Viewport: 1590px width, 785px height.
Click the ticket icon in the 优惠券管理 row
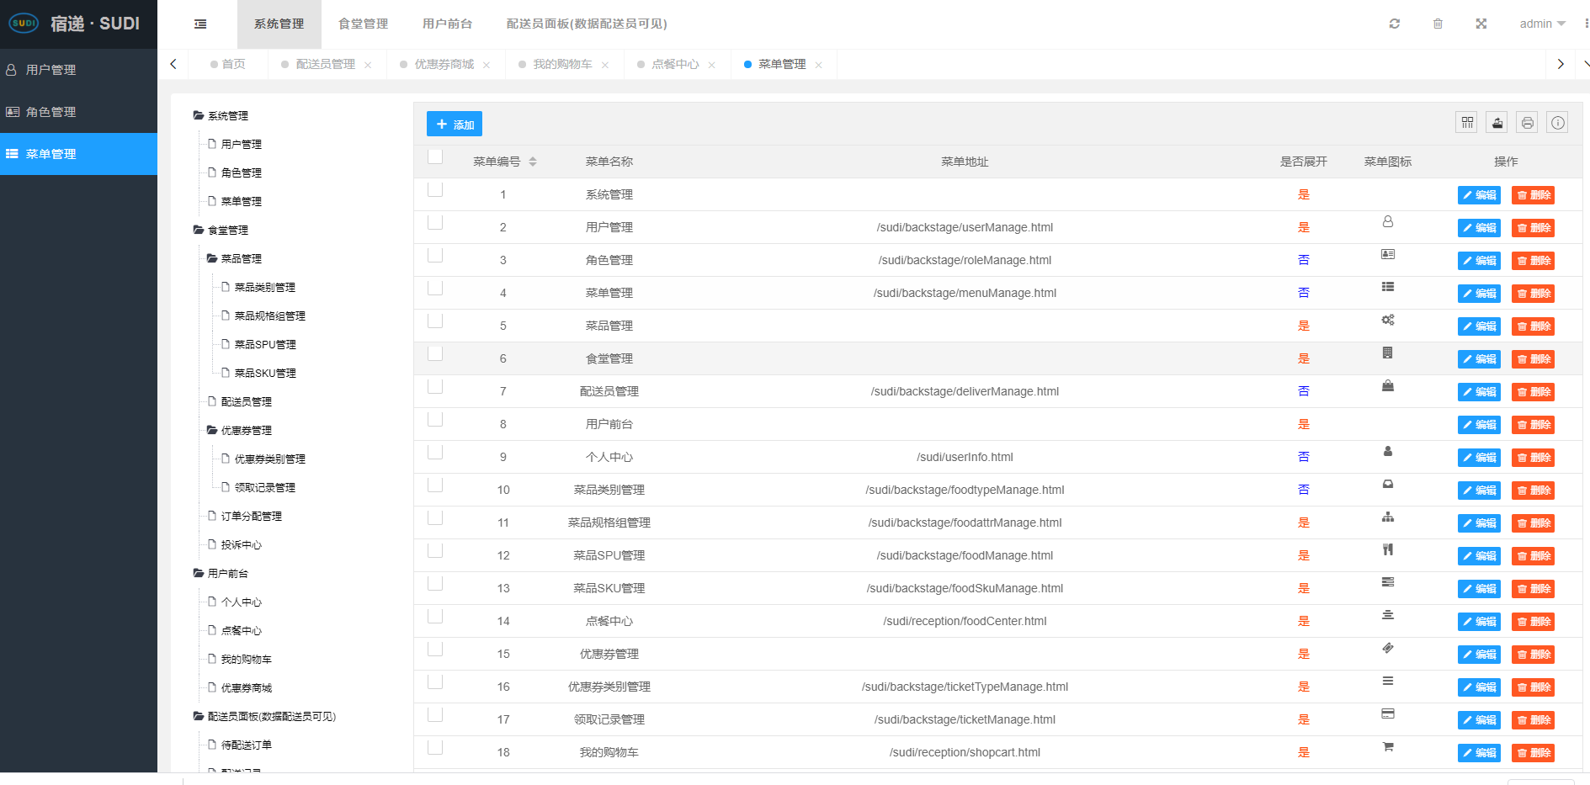(1388, 648)
